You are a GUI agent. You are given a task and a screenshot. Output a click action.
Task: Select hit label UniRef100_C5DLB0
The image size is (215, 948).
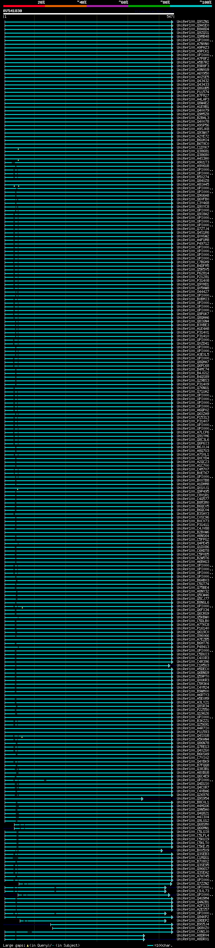(192, 620)
